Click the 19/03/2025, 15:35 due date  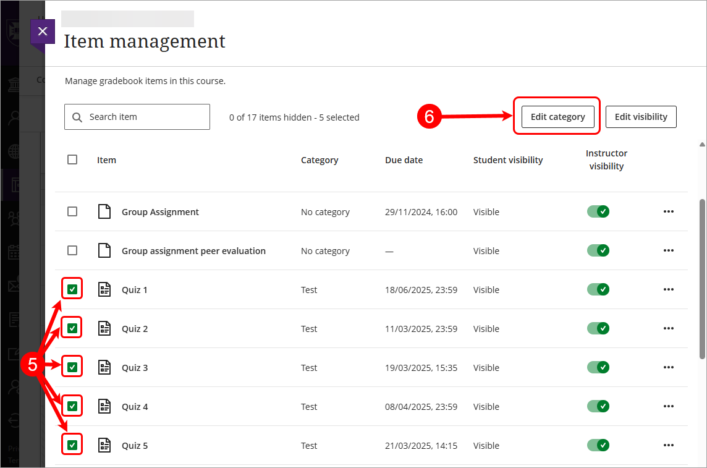point(421,368)
